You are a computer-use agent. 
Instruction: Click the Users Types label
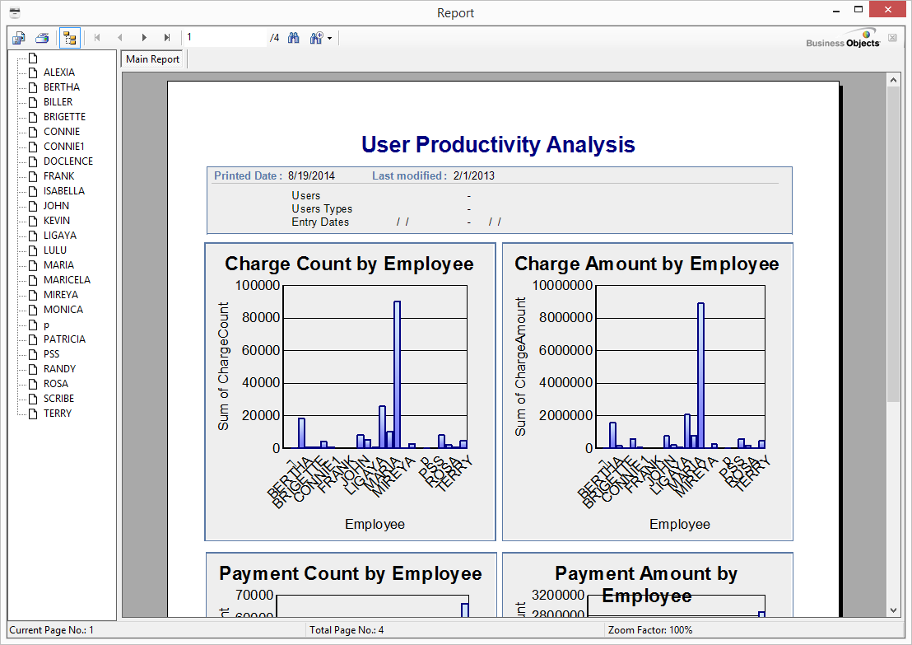pyautogui.click(x=322, y=209)
